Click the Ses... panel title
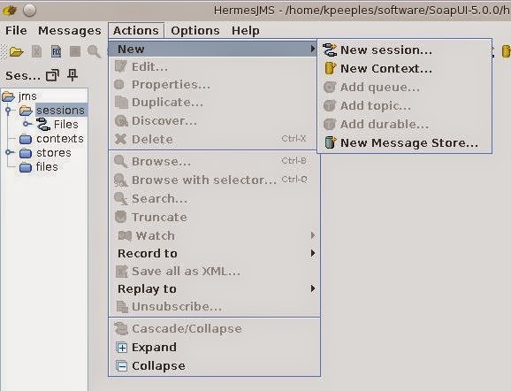 pos(22,76)
